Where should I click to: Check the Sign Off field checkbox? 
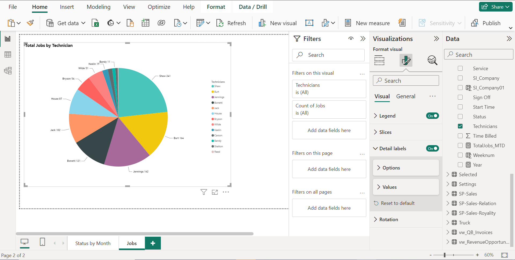click(x=460, y=97)
